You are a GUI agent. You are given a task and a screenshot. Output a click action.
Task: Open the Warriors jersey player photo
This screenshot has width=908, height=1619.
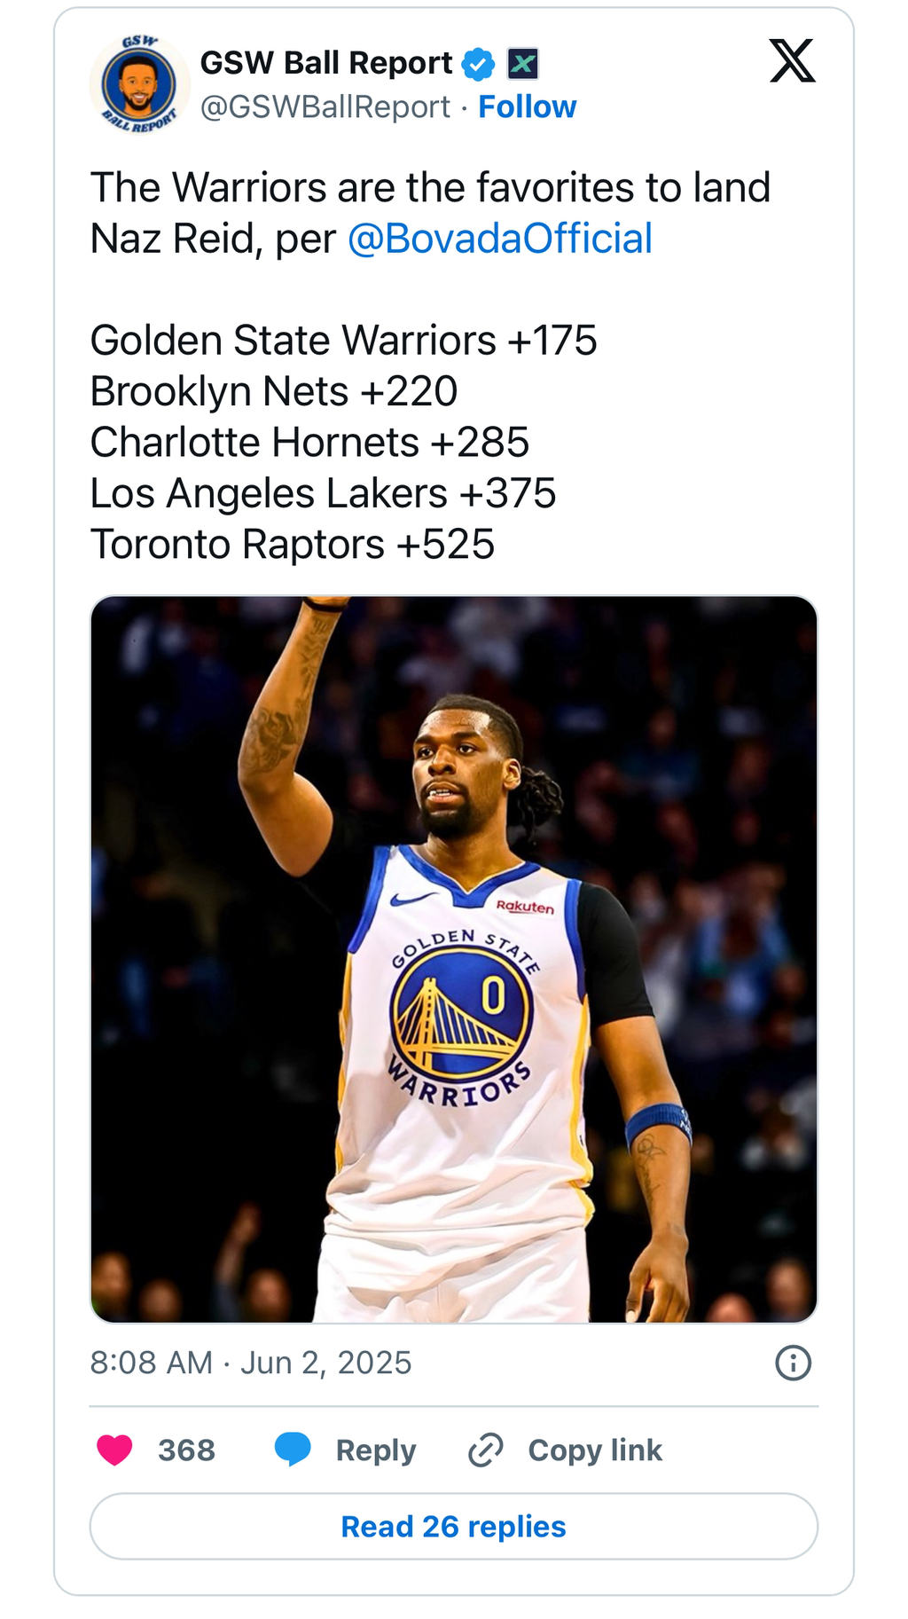453,958
